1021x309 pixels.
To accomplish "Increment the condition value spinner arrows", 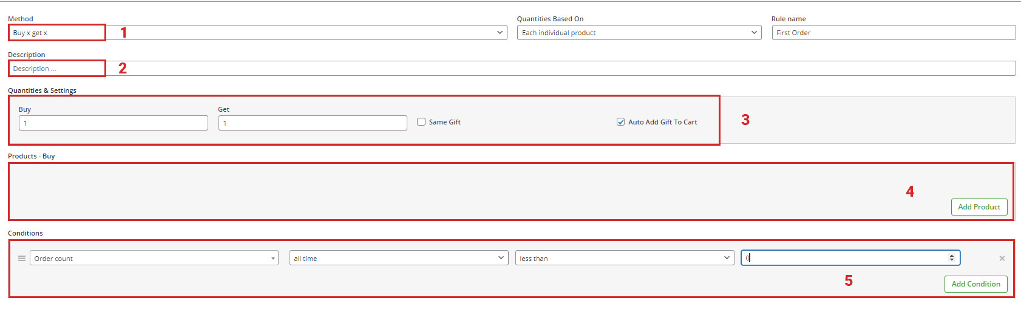I will click(951, 256).
